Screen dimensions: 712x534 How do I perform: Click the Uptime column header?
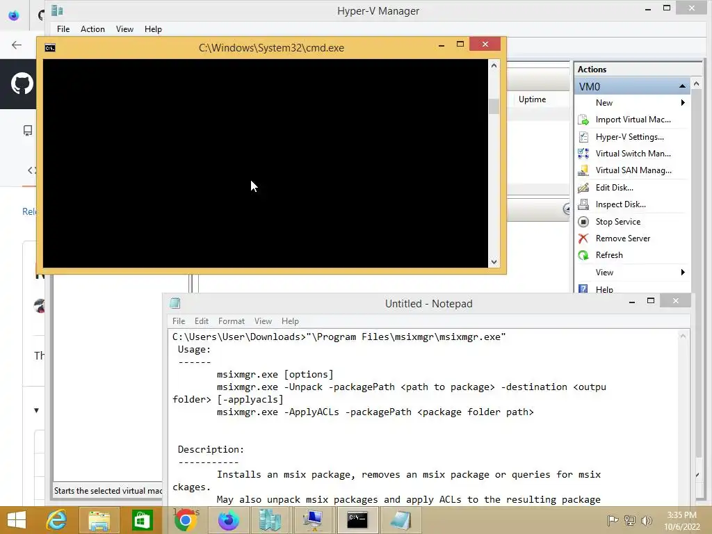click(532, 99)
